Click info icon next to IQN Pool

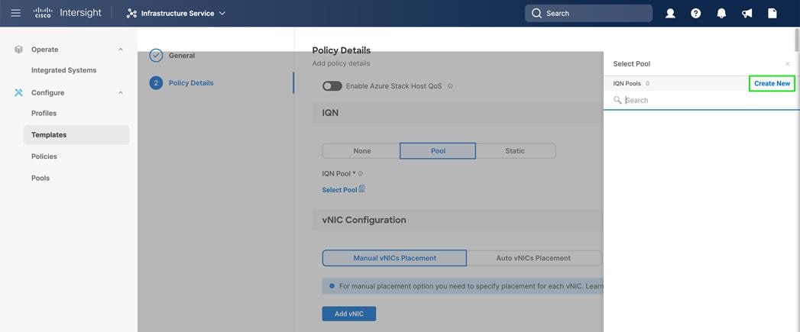[360, 173]
